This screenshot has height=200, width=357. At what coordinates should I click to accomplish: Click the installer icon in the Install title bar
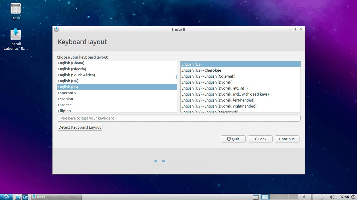click(x=56, y=29)
